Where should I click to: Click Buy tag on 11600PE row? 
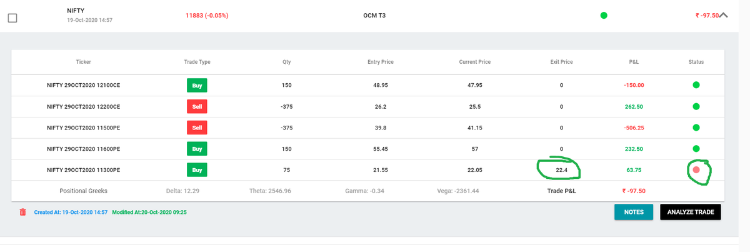[x=197, y=149]
